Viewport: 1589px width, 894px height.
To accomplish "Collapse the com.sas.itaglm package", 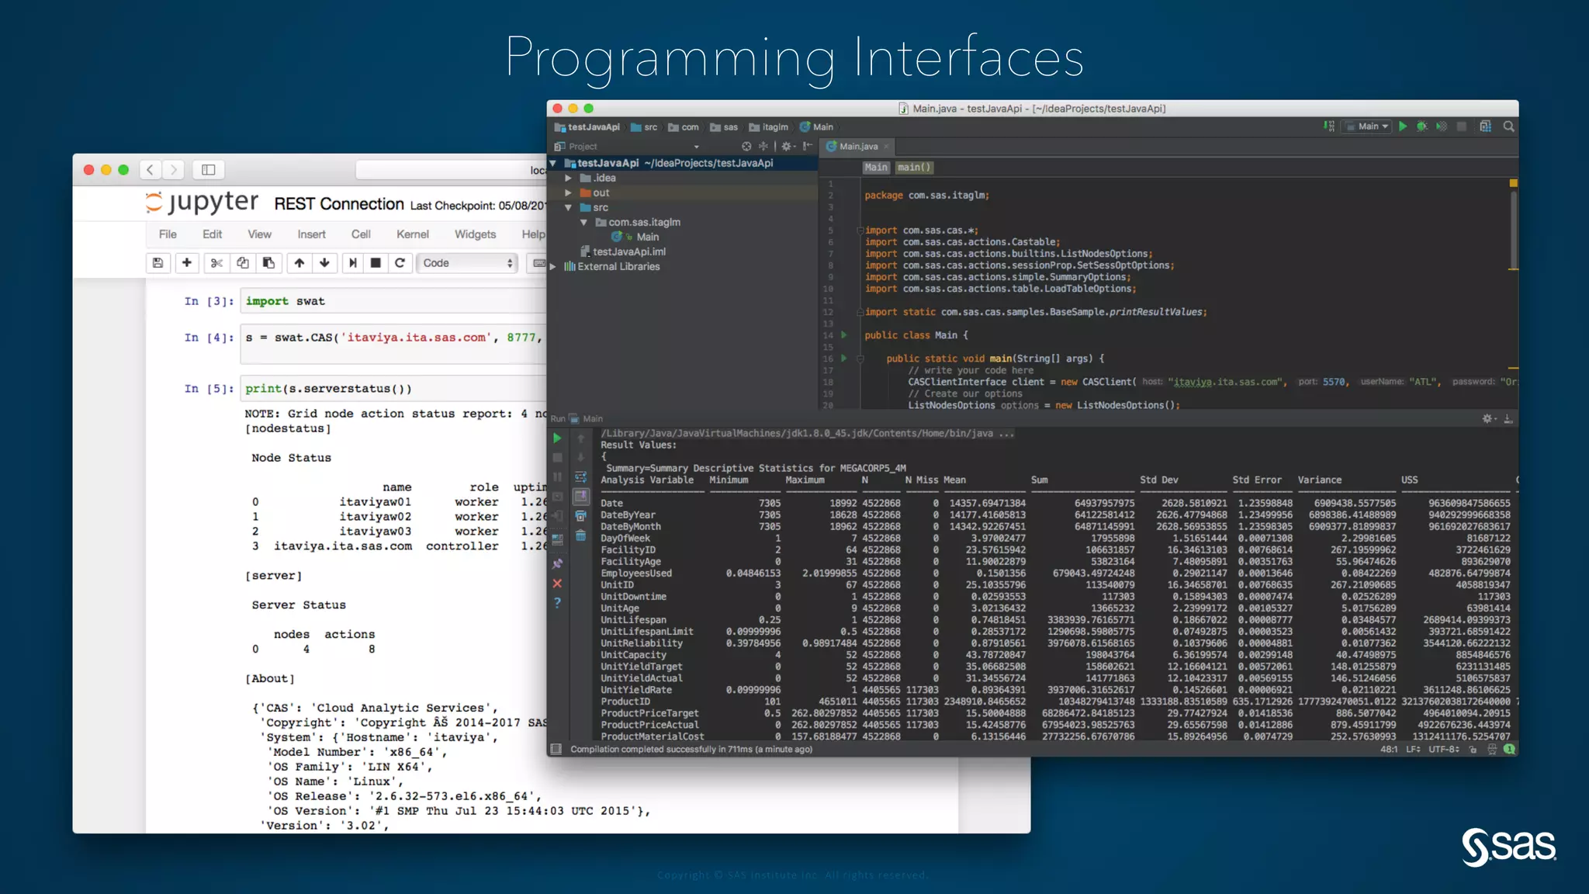I will tap(583, 222).
